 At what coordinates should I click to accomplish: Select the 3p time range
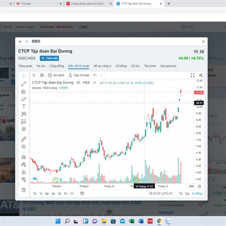53,194
